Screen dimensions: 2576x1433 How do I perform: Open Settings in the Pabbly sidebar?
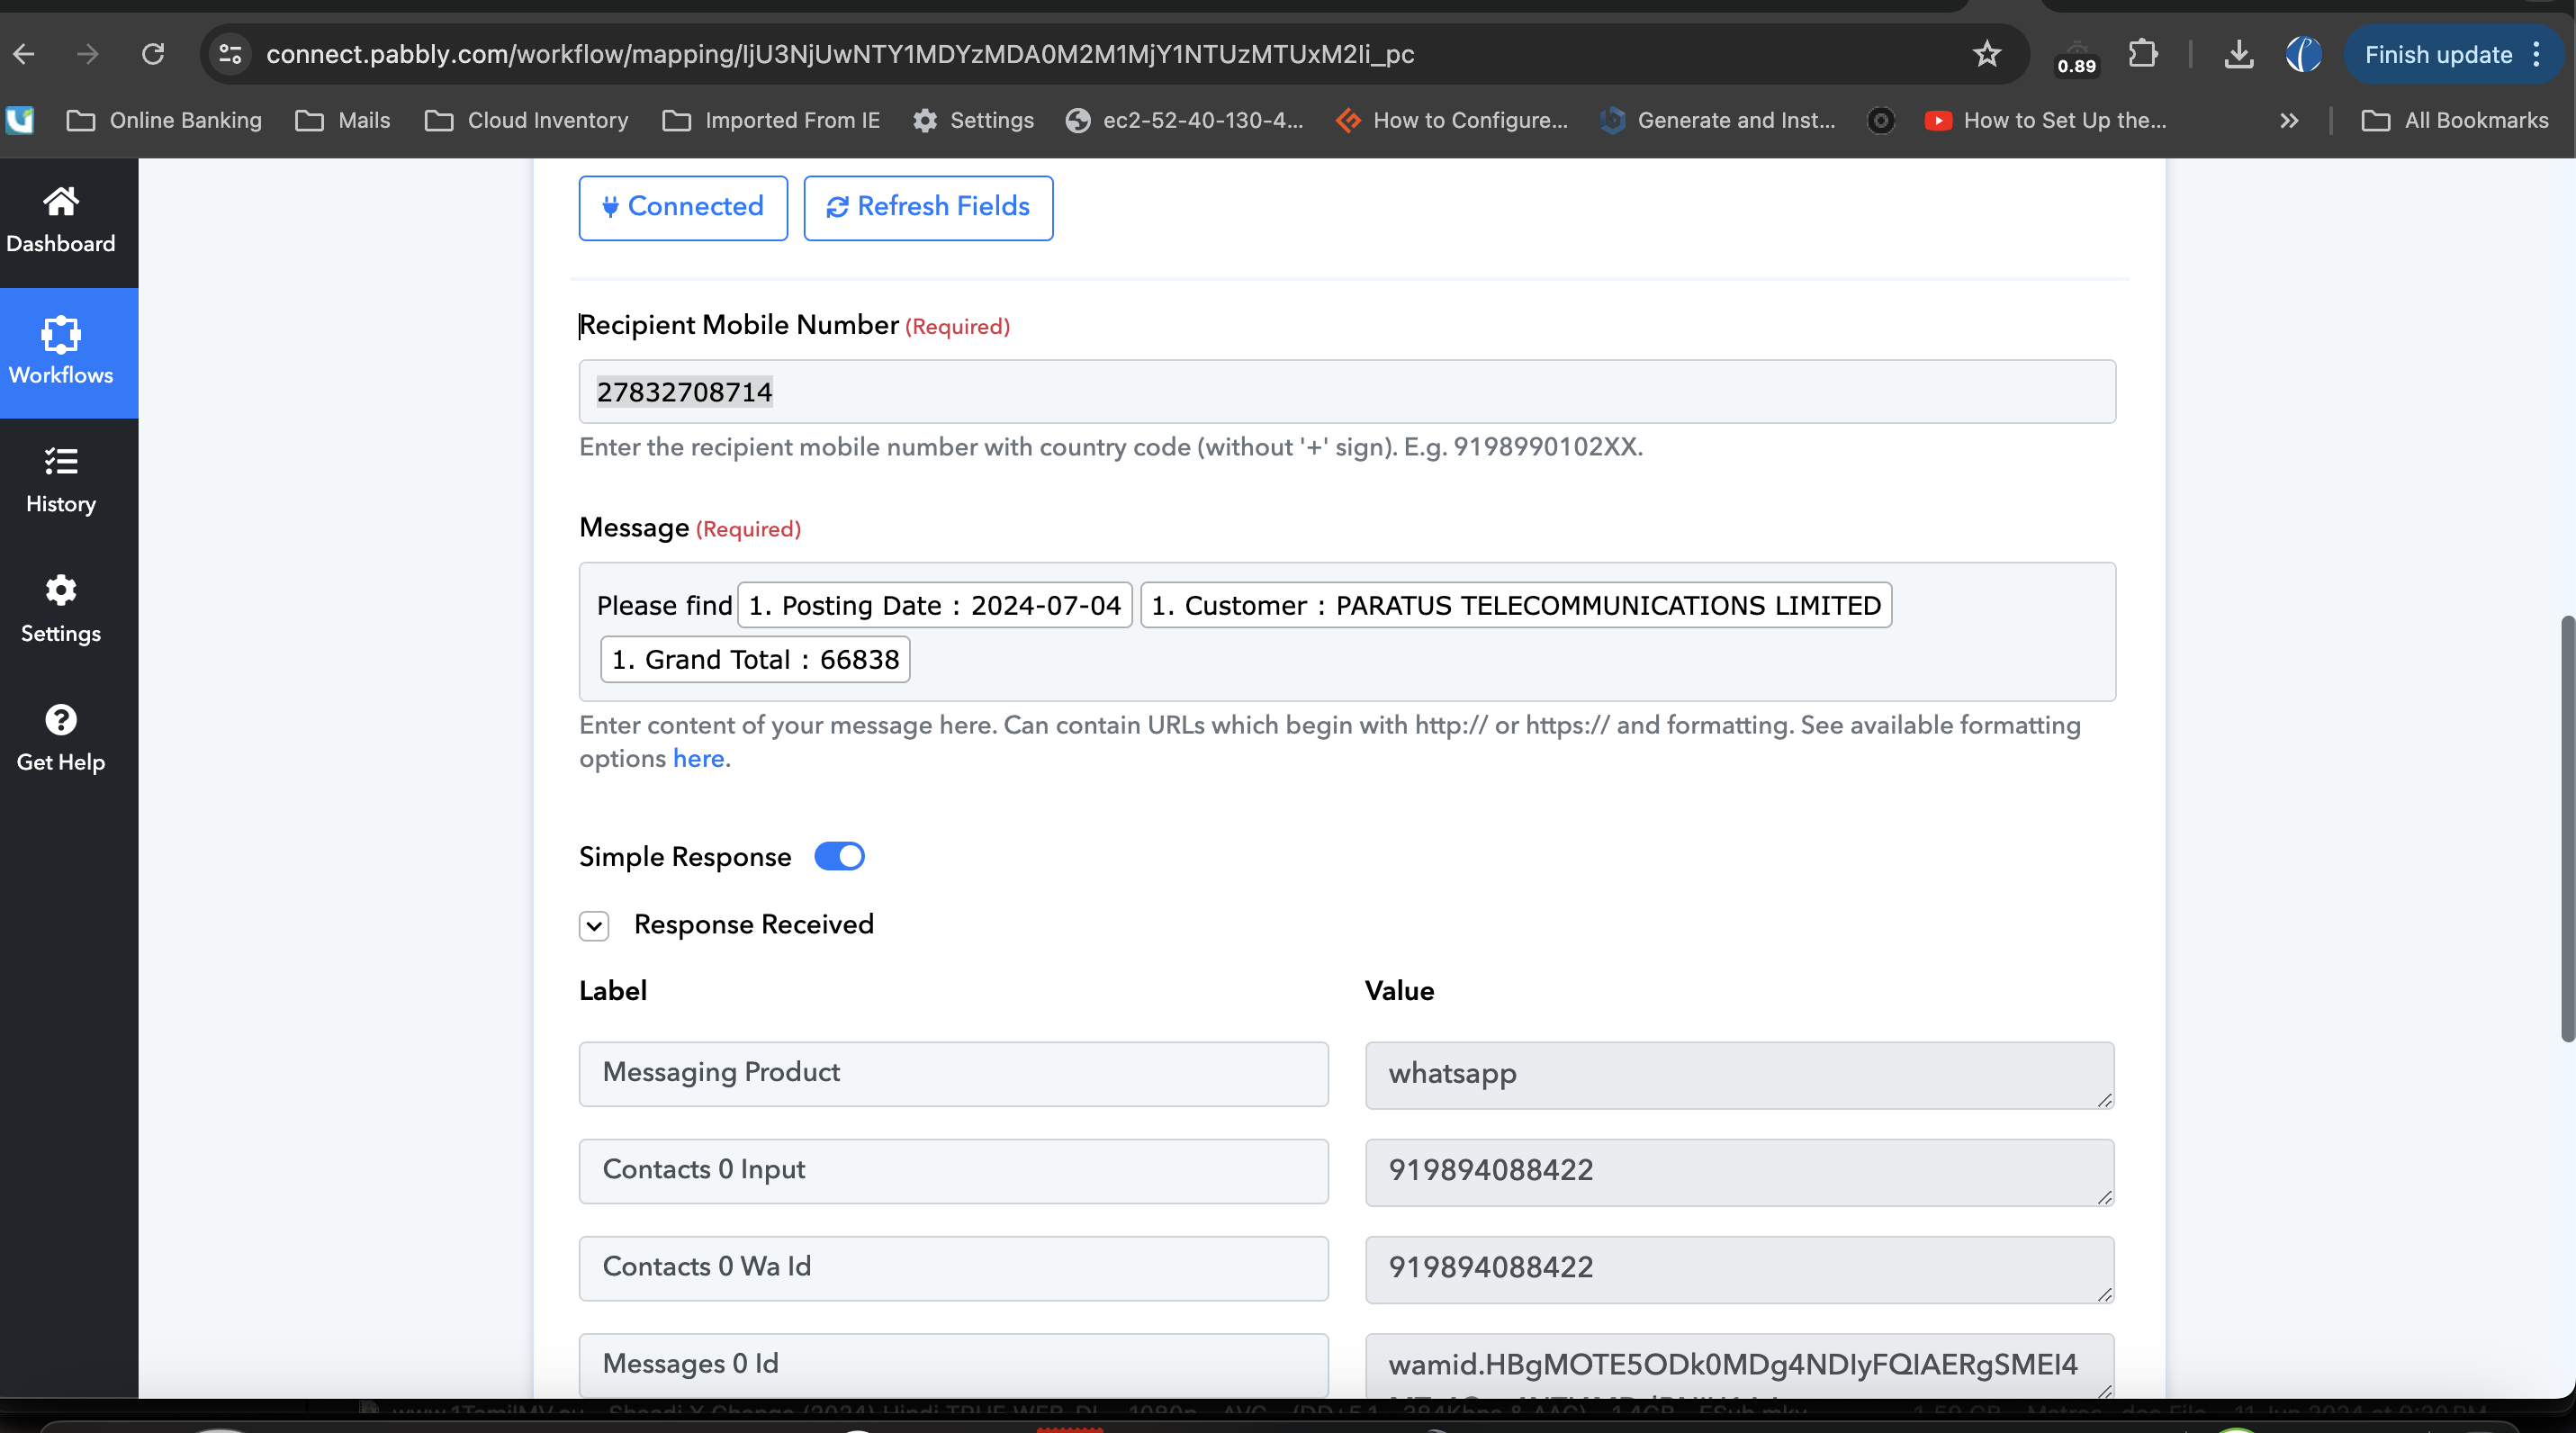[61, 610]
